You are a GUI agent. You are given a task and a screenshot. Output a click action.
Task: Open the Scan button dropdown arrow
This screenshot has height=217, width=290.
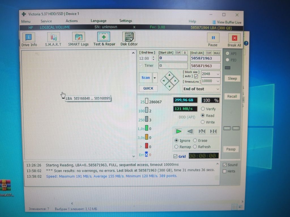pos(155,78)
